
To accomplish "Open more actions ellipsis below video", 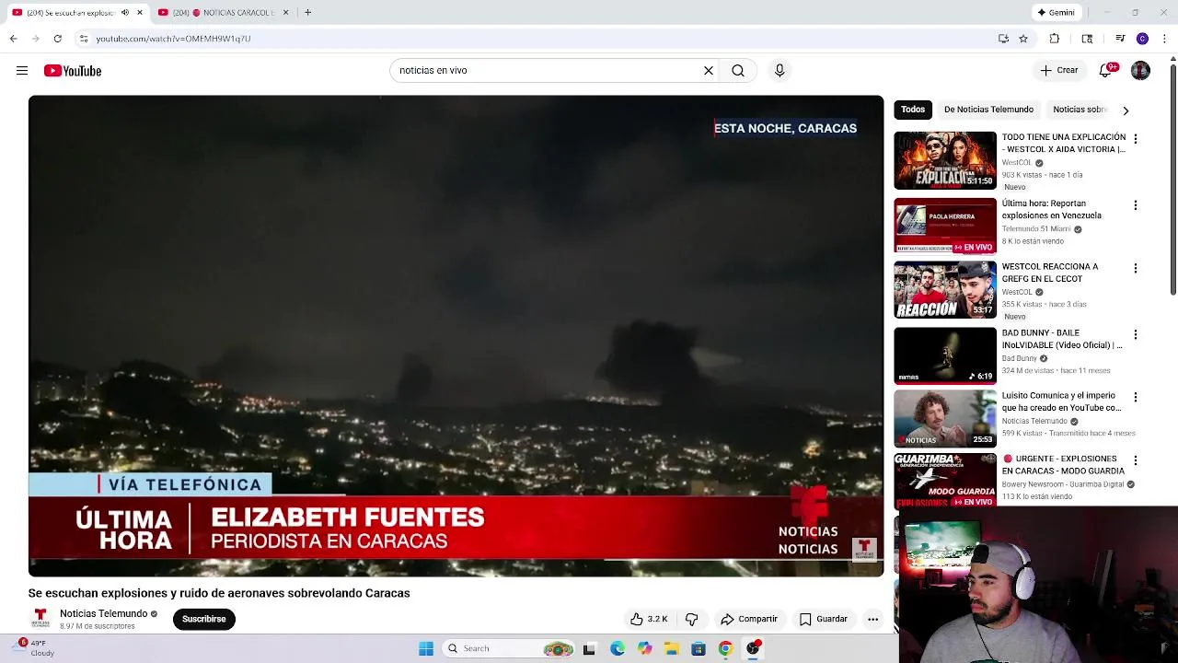I will point(872,619).
